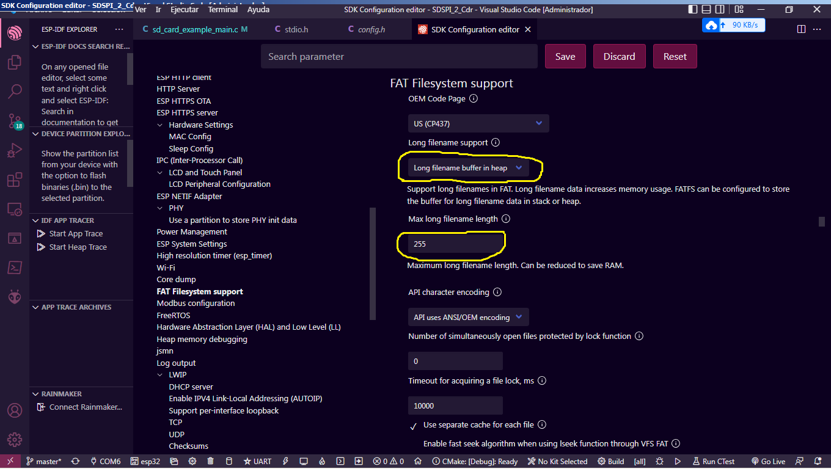Collapse the LWIP tree node
Viewport: 831px width, 469px height.
point(160,375)
